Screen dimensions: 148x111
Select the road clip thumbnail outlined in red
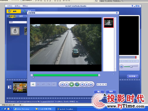tap(109, 23)
